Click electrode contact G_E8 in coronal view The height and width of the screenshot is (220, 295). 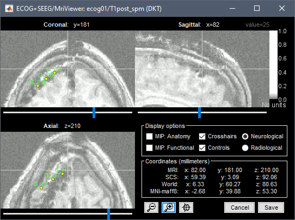click(38, 86)
